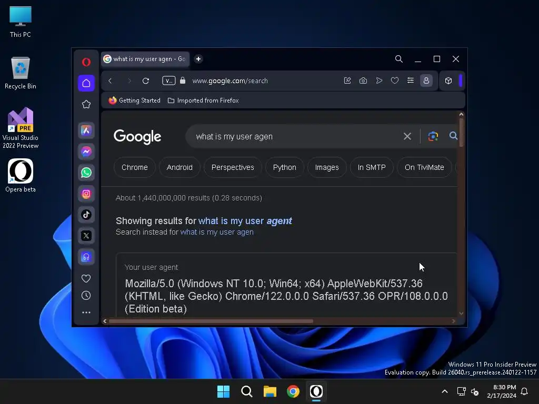Select the Python filter chip
Viewport: 539px width, 404px height.
pos(285,167)
